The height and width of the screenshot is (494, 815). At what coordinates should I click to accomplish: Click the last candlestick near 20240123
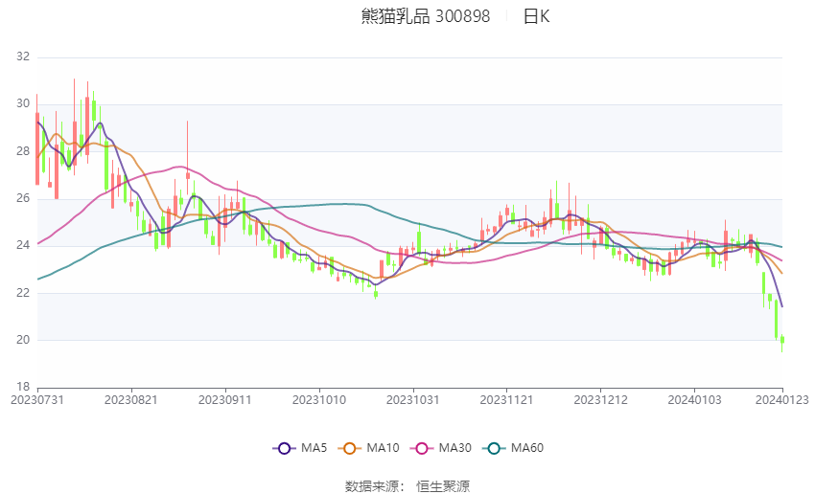pos(782,340)
